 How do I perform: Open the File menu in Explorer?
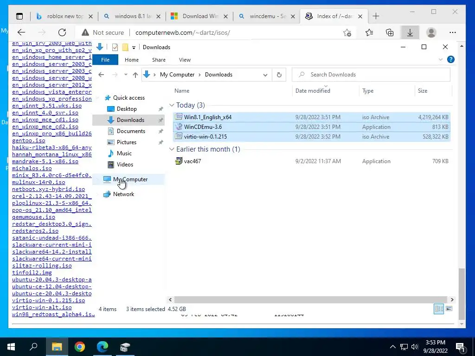pos(105,60)
